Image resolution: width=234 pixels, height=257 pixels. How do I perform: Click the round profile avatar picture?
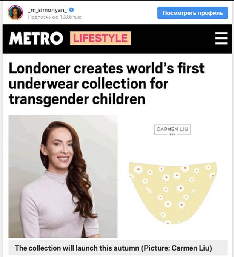[15, 13]
